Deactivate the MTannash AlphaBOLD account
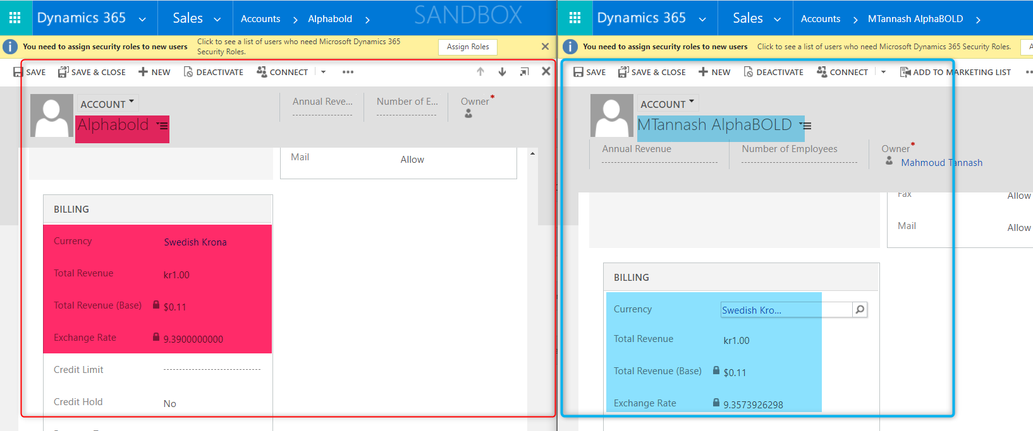Image resolution: width=1033 pixels, height=431 pixels. coord(774,72)
